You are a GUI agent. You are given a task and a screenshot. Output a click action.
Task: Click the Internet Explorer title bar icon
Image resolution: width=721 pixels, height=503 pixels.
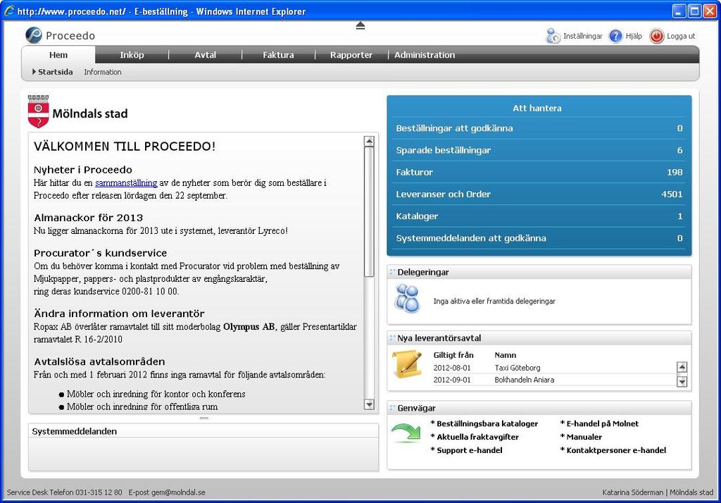coord(8,11)
